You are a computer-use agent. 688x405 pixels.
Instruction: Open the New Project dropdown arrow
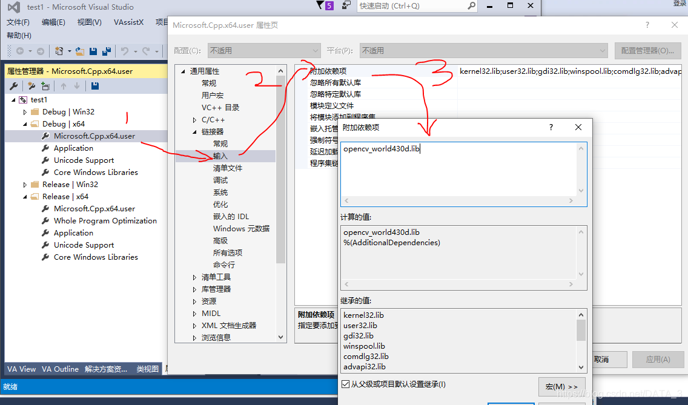[x=69, y=51]
